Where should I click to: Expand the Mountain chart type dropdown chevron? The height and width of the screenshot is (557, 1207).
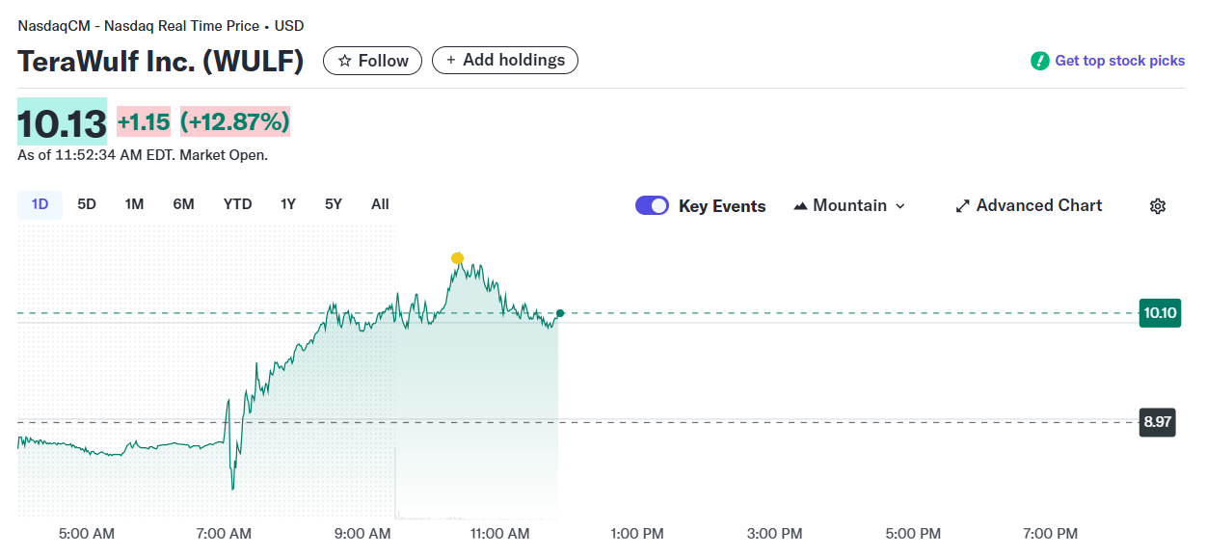(x=900, y=206)
